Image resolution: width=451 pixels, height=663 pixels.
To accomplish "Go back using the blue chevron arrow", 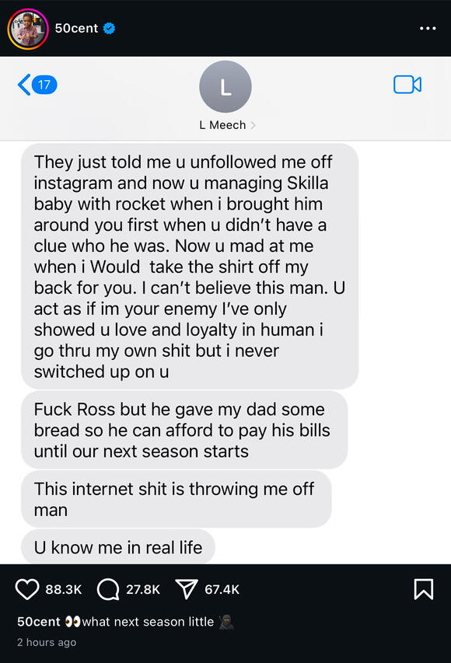I will [x=24, y=85].
